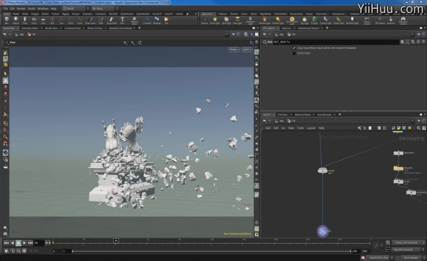Switch to the Geometry Spreadsheet tab
Image resolution: width=427 pixels, height=261 pixels.
click(x=121, y=28)
